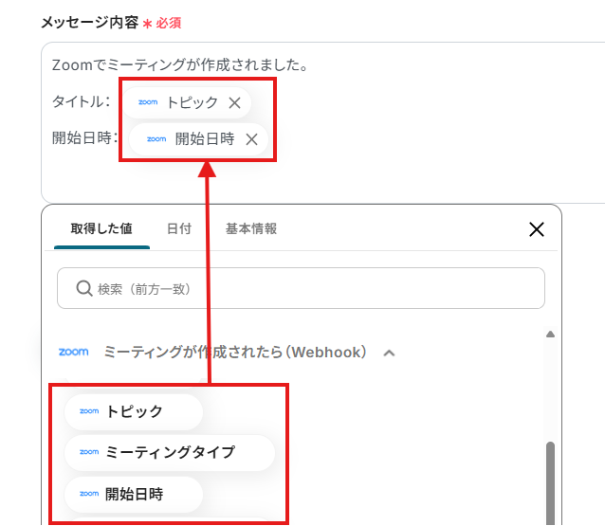Remove the トピック chip from the message

pyautogui.click(x=234, y=103)
